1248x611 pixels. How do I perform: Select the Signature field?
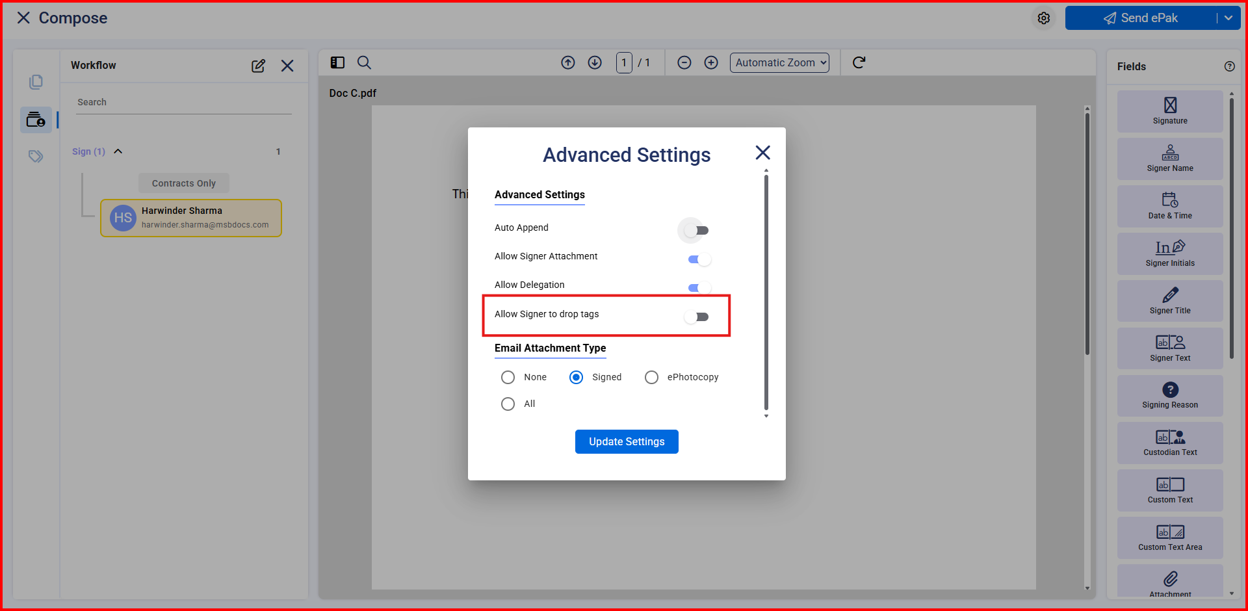(x=1169, y=111)
